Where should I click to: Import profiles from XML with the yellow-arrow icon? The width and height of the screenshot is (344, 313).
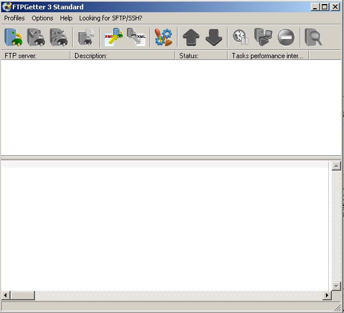point(114,37)
